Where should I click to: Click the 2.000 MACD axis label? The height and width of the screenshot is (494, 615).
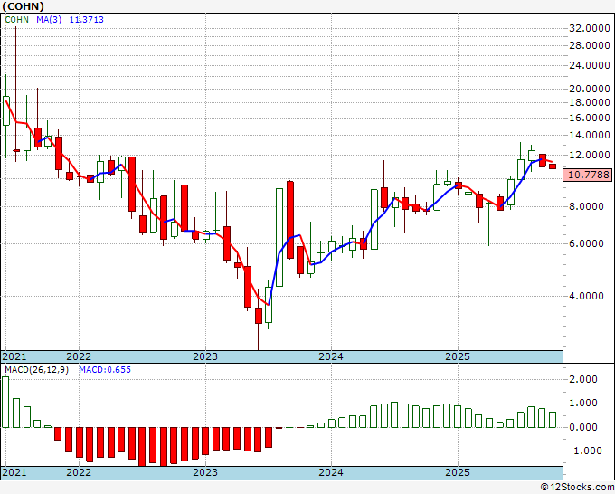pos(582,379)
